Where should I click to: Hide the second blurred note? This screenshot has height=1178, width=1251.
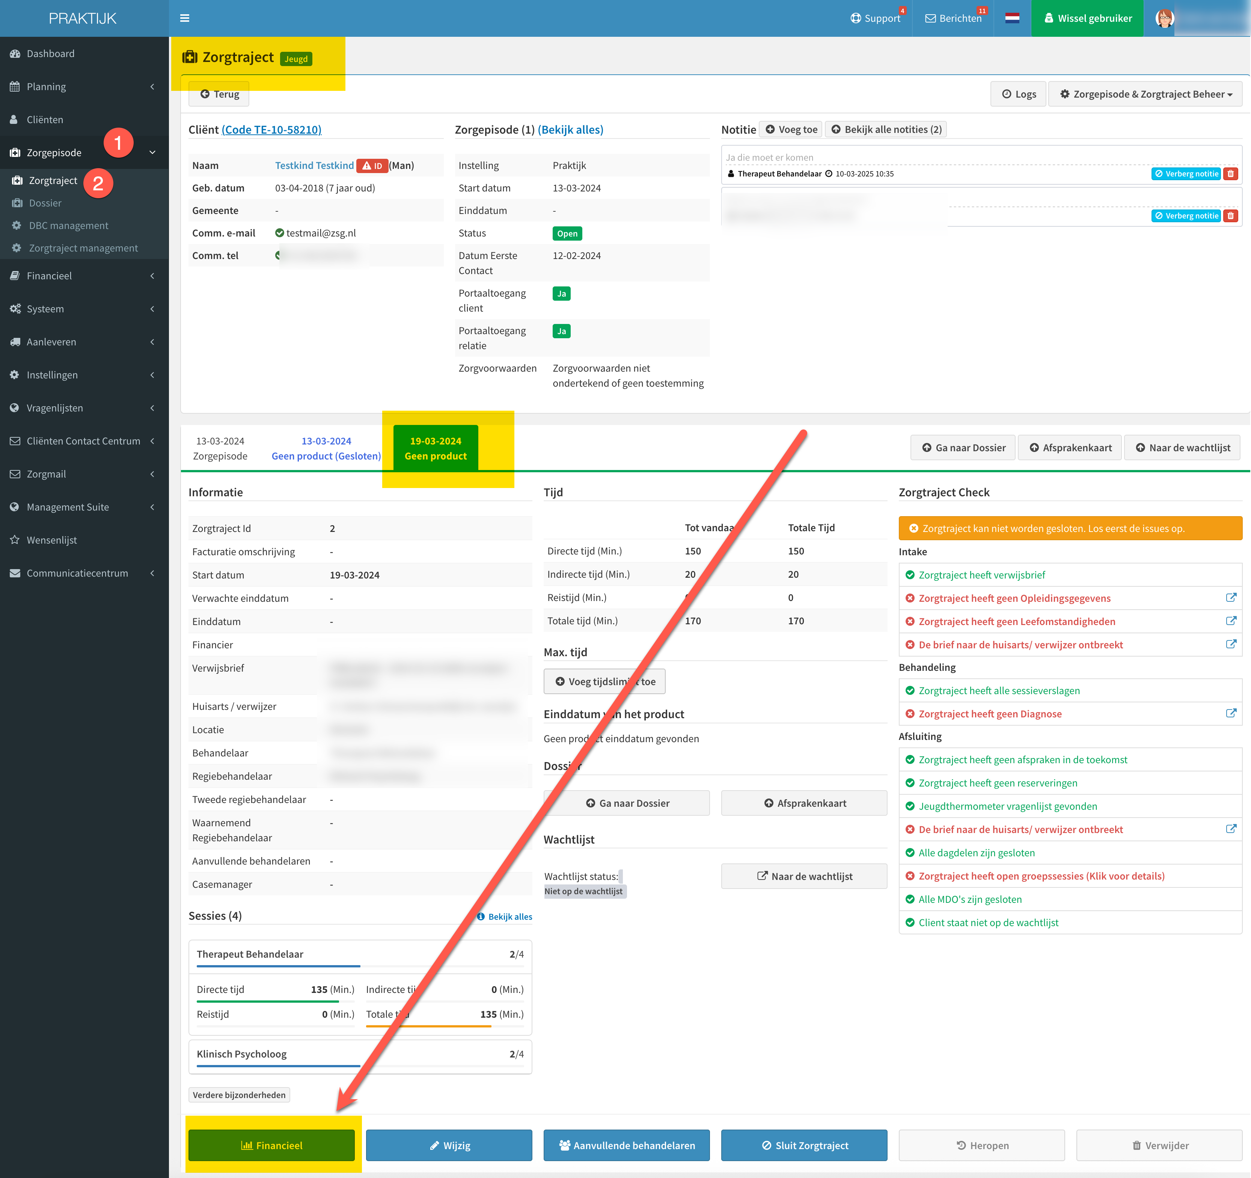click(1186, 216)
